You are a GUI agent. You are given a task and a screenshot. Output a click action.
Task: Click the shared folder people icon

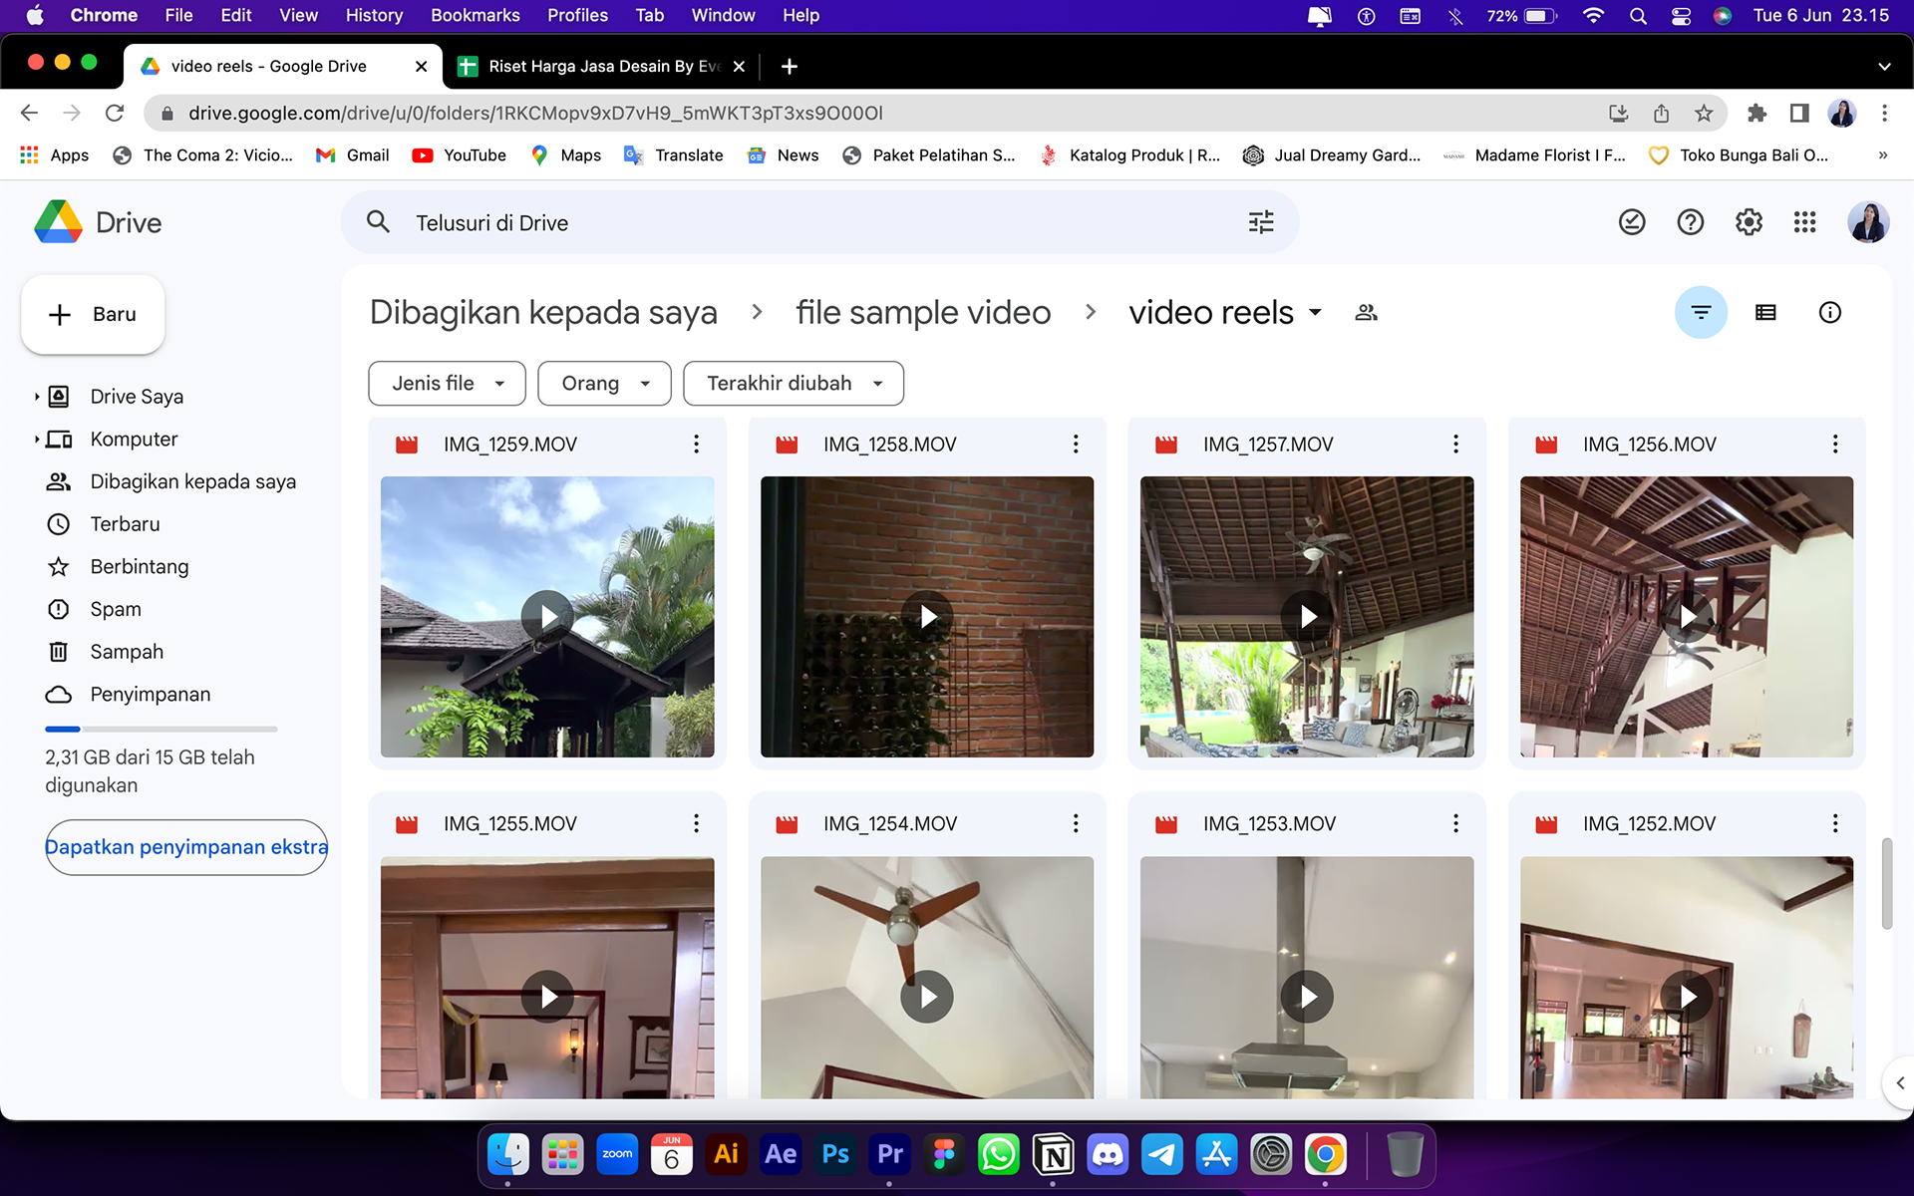[1366, 313]
